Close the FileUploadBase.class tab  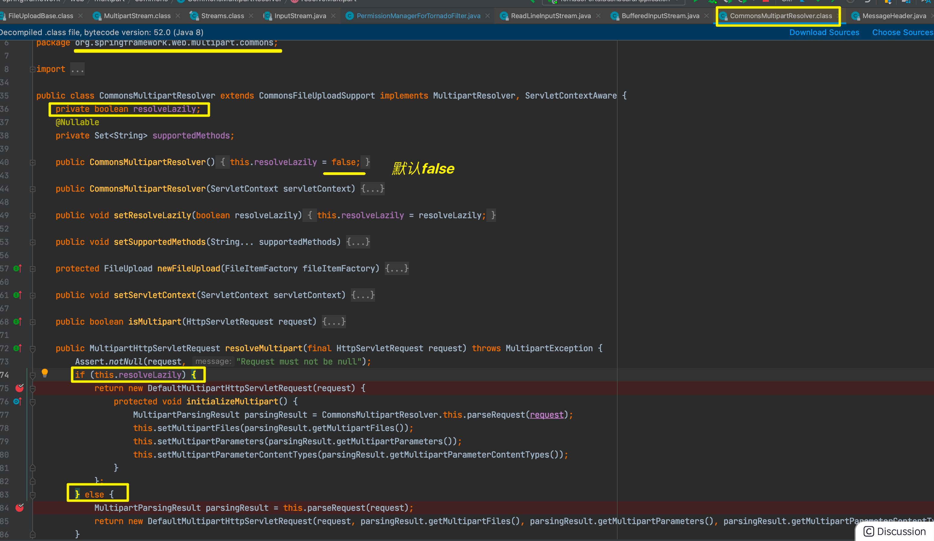tap(80, 16)
